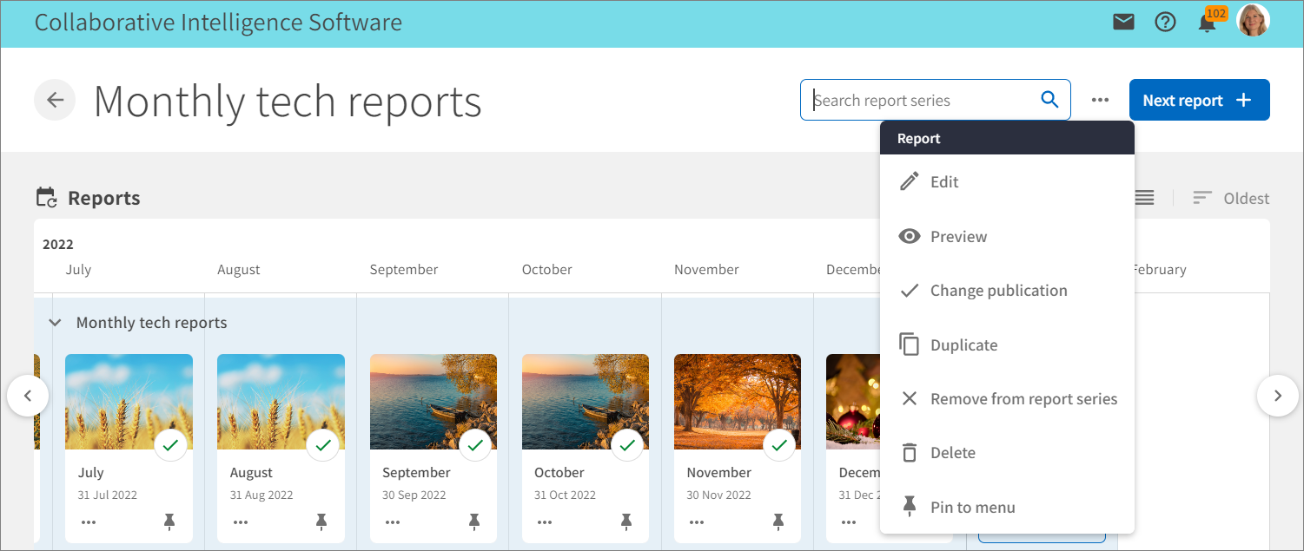Go back using the arrow button

point(55,100)
